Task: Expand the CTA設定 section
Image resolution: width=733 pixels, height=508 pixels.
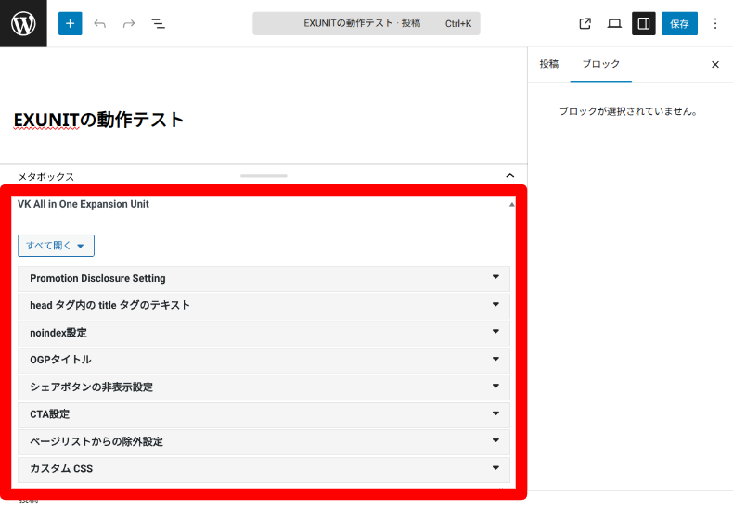Action: click(x=264, y=414)
